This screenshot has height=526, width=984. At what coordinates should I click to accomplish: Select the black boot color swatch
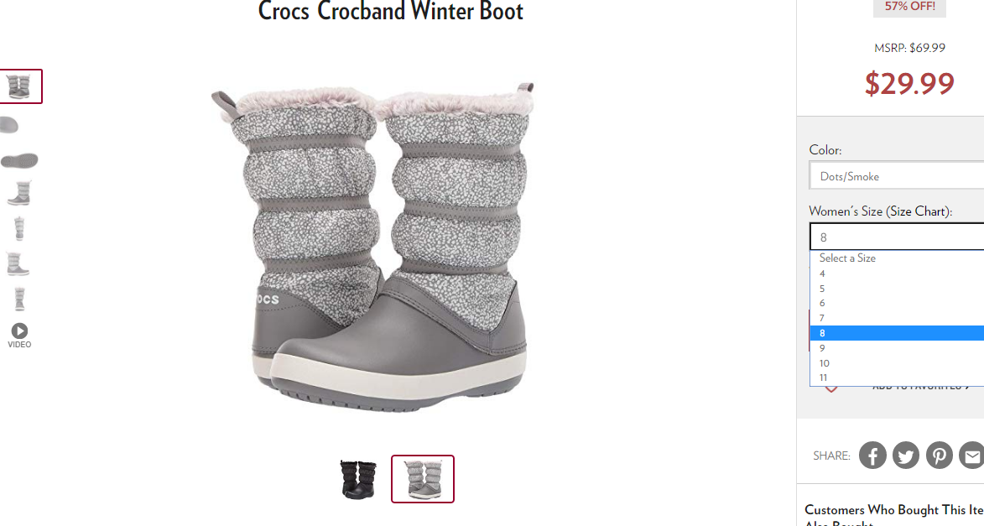(x=358, y=479)
